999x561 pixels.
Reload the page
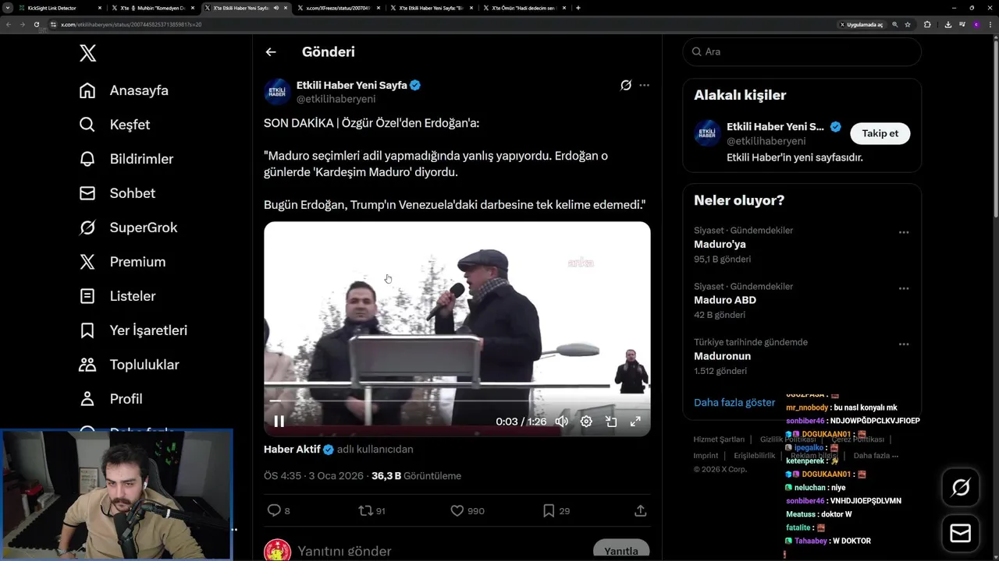[36, 24]
